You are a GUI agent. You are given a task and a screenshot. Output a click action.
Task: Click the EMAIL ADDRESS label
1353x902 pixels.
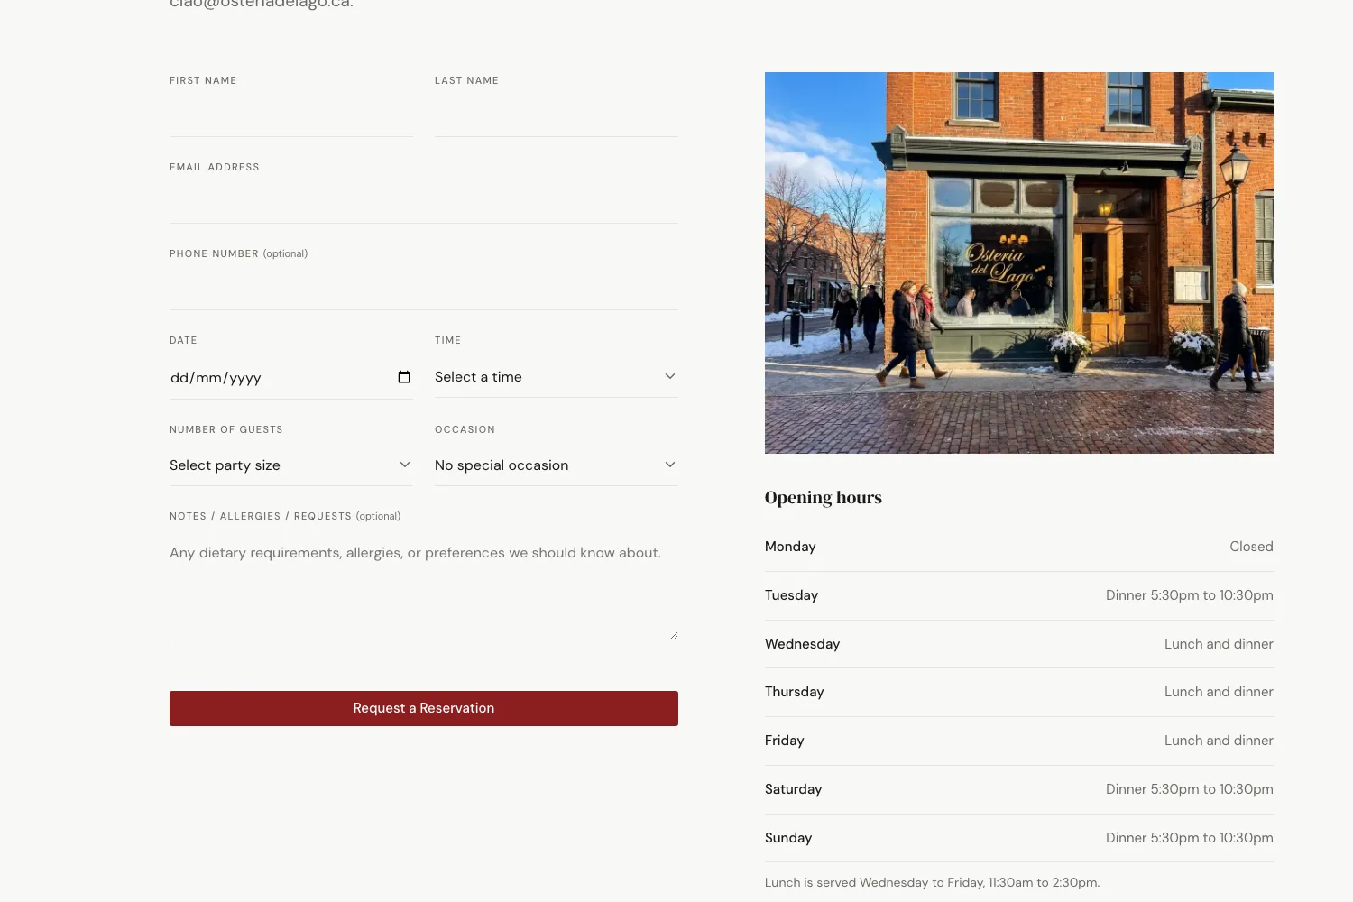click(x=215, y=167)
